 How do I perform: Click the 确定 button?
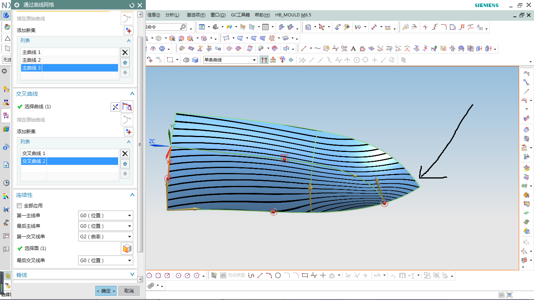click(106, 291)
